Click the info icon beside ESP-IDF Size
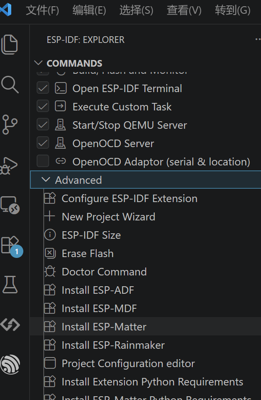The image size is (261, 400). (x=50, y=235)
